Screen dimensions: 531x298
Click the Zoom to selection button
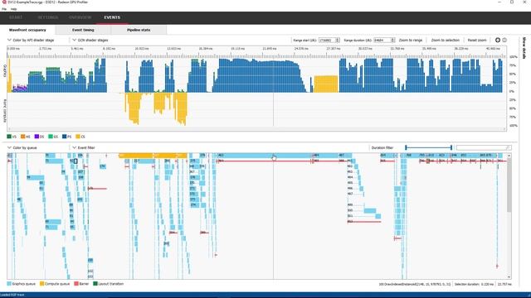coord(445,41)
